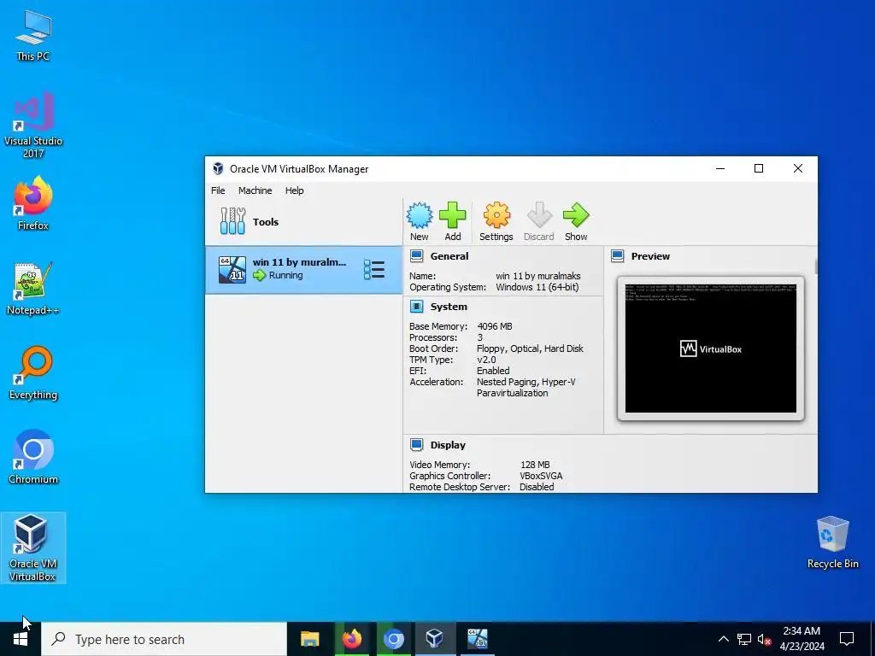Open the VM Settings gear icon
This screenshot has width=875, height=656.
(496, 215)
